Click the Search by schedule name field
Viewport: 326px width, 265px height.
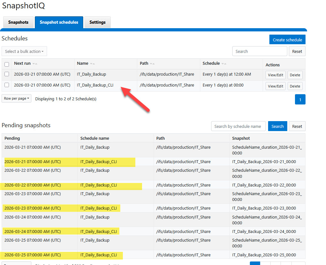coord(238,126)
